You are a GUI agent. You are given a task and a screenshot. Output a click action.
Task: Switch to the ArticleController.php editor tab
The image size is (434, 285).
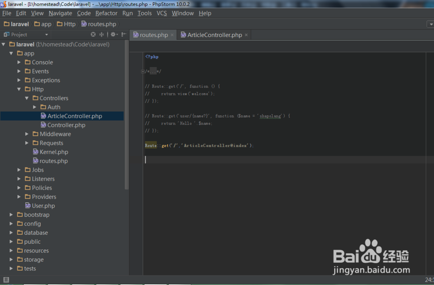pyautogui.click(x=214, y=35)
